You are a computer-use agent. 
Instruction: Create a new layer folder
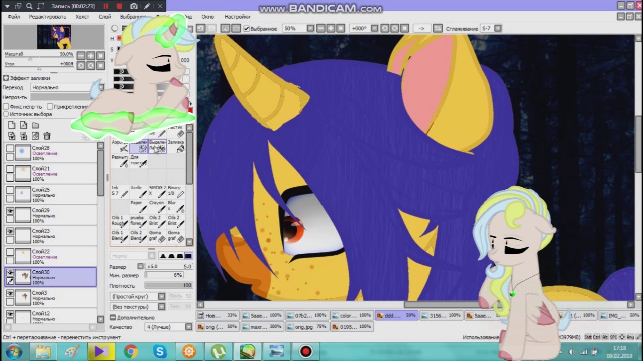point(35,125)
